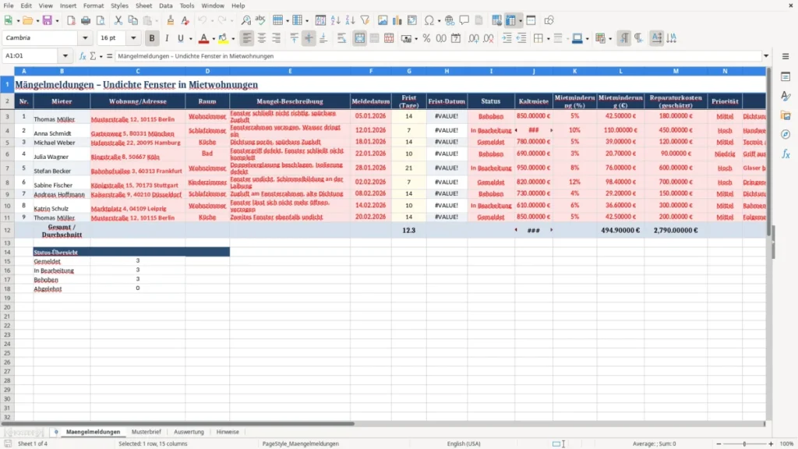
Task: Click the Cut scissors icon
Action: (118, 20)
